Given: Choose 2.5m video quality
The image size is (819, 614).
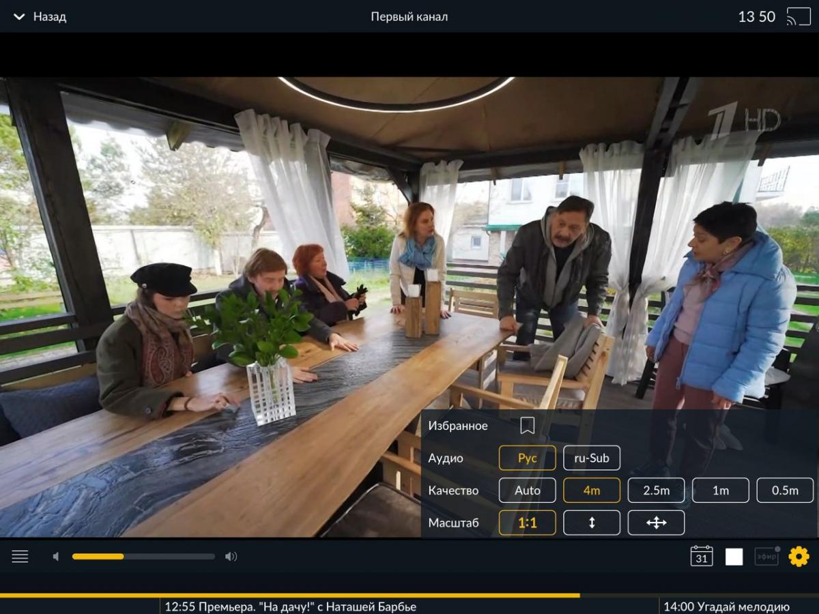Looking at the screenshot, I should [x=656, y=491].
